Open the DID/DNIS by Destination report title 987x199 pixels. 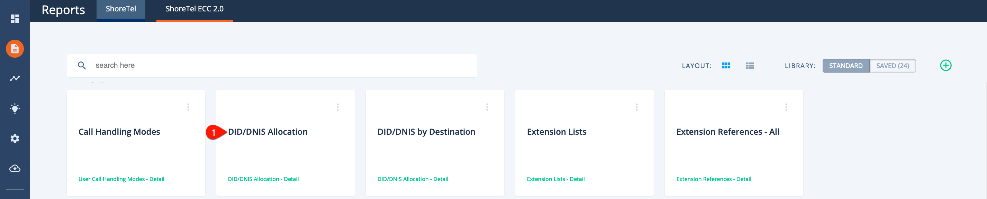[426, 132]
